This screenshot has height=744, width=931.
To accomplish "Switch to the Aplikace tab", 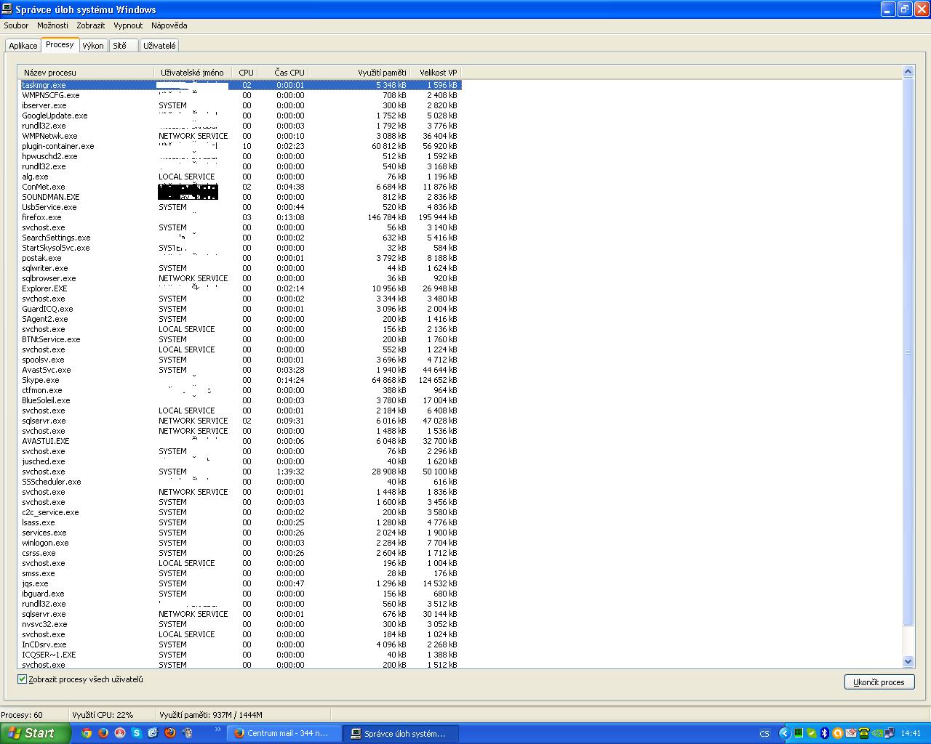I will coord(23,46).
